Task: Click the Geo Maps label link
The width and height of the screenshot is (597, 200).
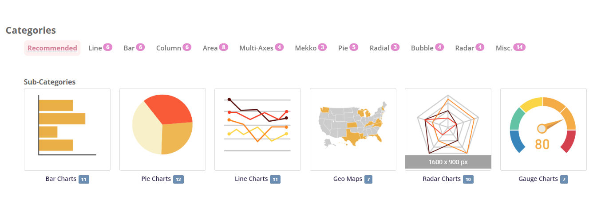Action: [348, 179]
